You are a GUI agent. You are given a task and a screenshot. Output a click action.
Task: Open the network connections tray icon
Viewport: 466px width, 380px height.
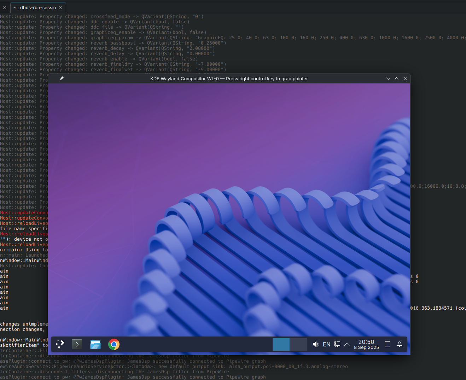point(337,344)
